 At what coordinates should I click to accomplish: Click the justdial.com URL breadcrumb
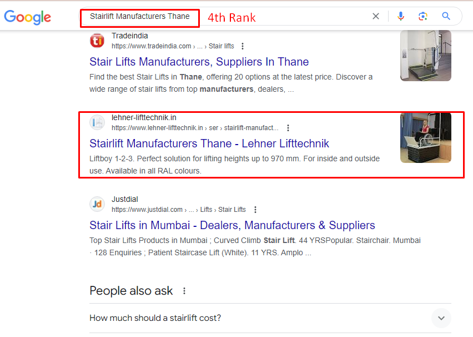179,210
